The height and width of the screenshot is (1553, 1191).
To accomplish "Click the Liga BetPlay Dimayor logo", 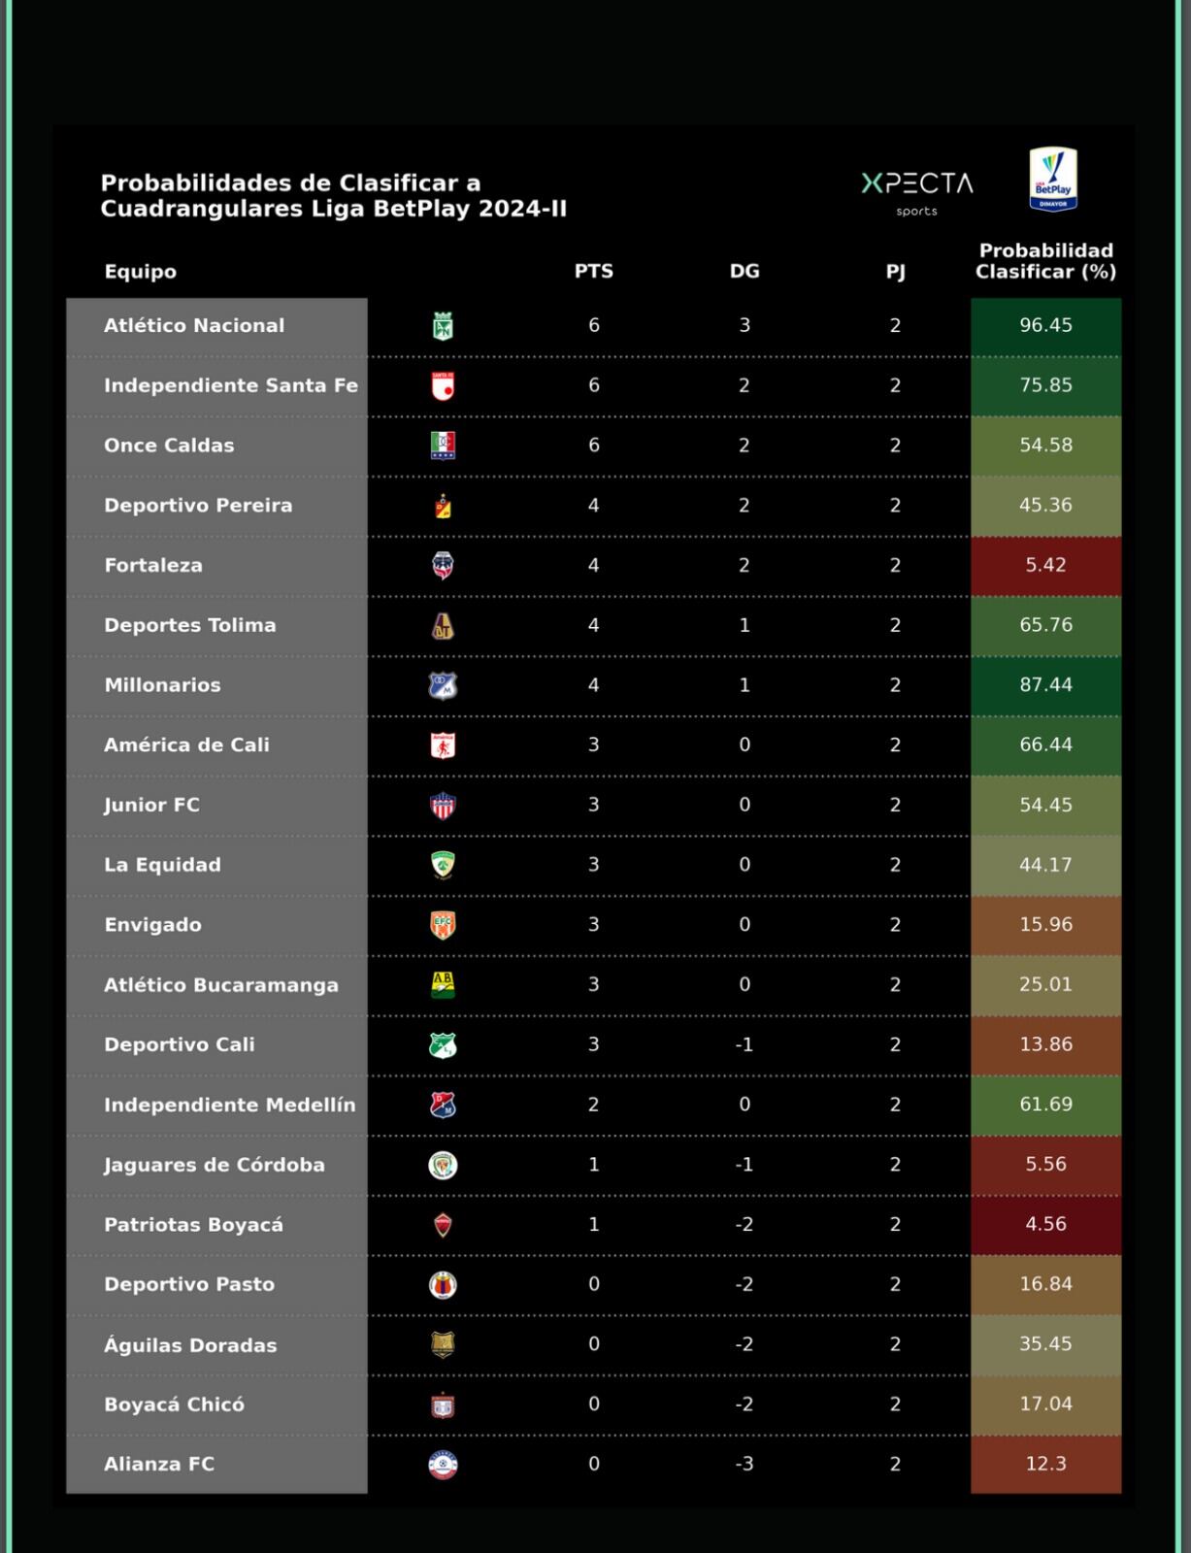I will [1052, 180].
